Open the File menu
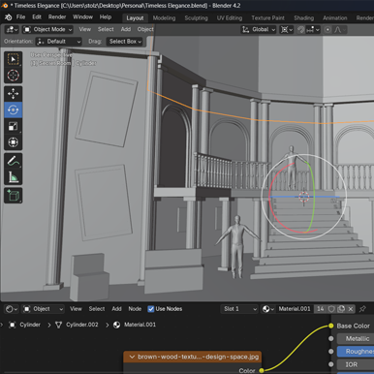This screenshot has width=374, height=374. point(20,17)
